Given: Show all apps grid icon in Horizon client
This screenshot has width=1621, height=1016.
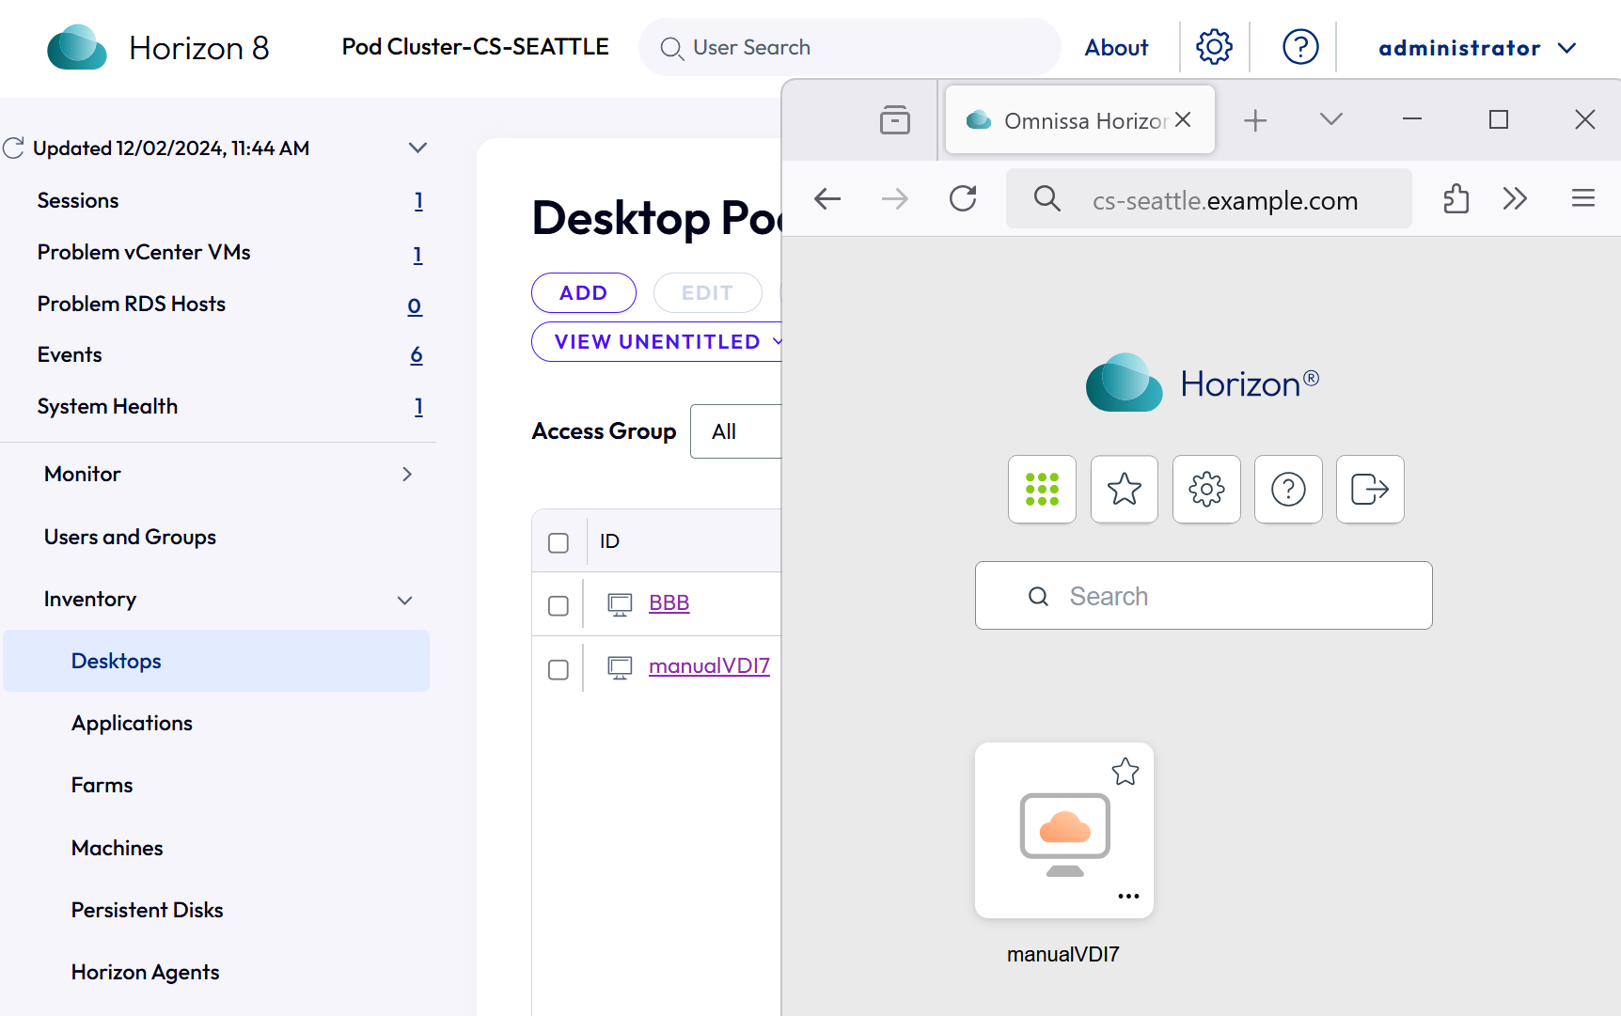Looking at the screenshot, I should pos(1042,489).
